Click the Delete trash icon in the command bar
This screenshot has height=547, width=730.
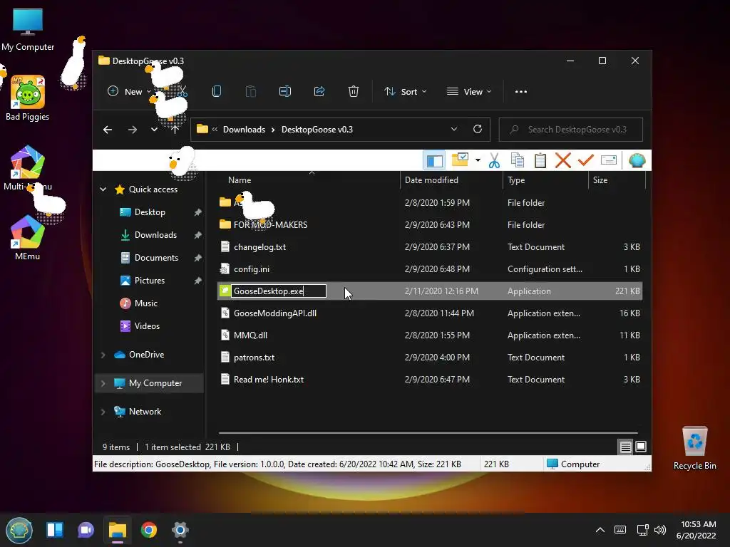tap(354, 92)
